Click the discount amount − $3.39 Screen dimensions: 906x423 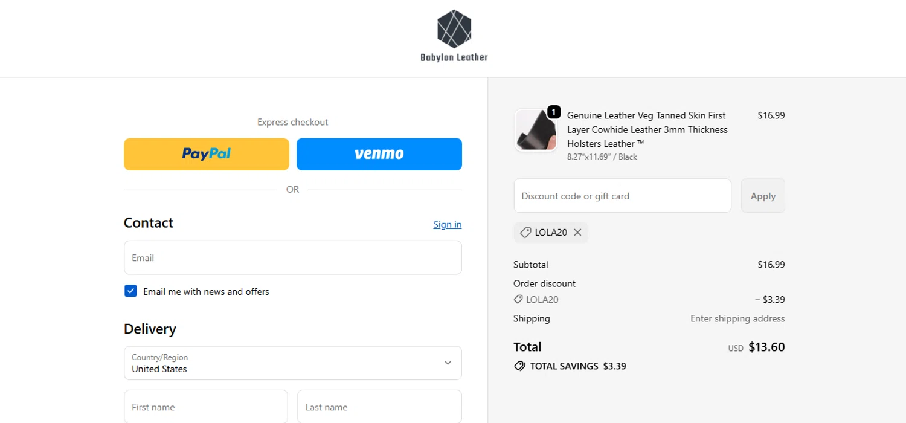770,299
